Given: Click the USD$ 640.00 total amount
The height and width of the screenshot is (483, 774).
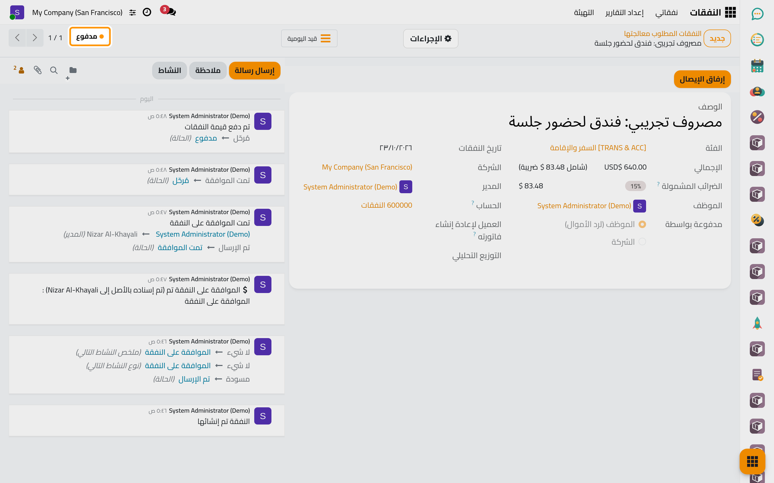Looking at the screenshot, I should (x=625, y=167).
